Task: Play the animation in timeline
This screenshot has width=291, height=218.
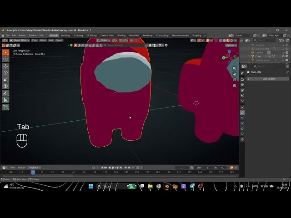Action: [113, 168]
